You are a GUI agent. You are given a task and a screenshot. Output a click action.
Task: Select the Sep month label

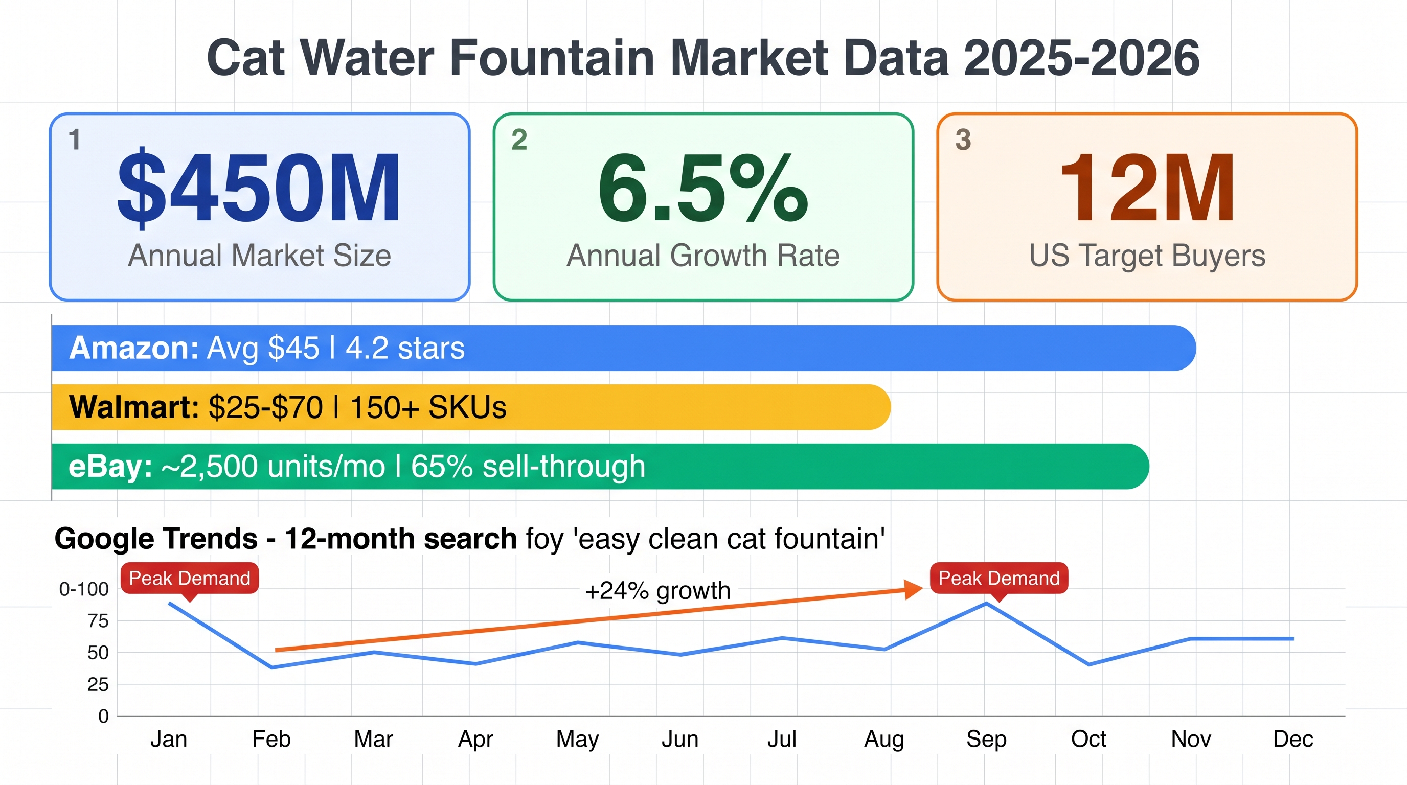tap(986, 740)
